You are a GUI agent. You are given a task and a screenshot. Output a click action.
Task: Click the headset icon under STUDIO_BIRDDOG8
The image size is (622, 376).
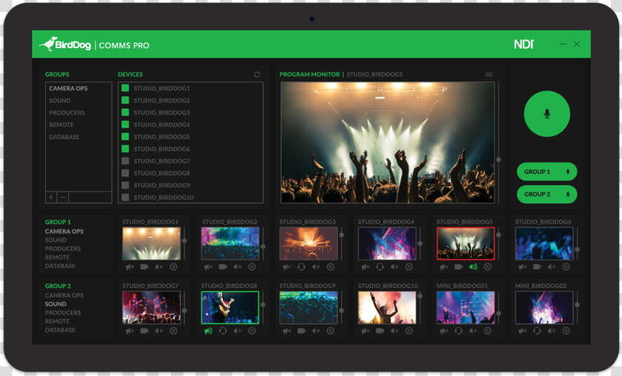tap(223, 331)
